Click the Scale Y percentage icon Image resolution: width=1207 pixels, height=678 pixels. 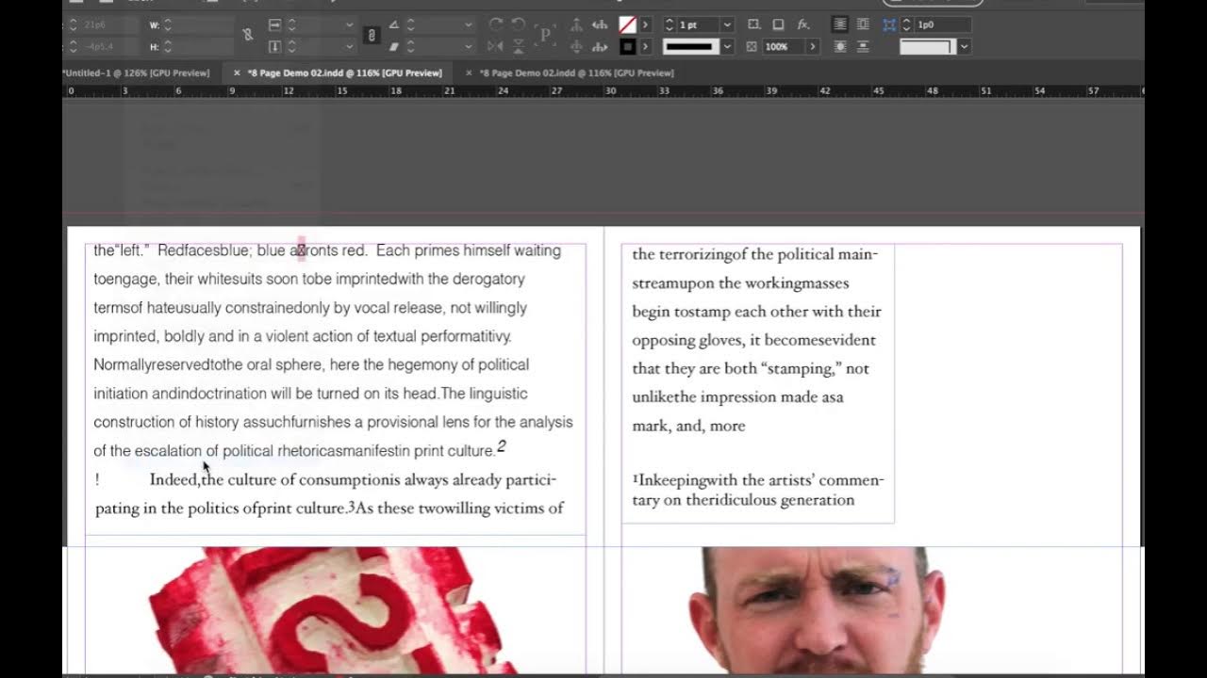(x=274, y=46)
